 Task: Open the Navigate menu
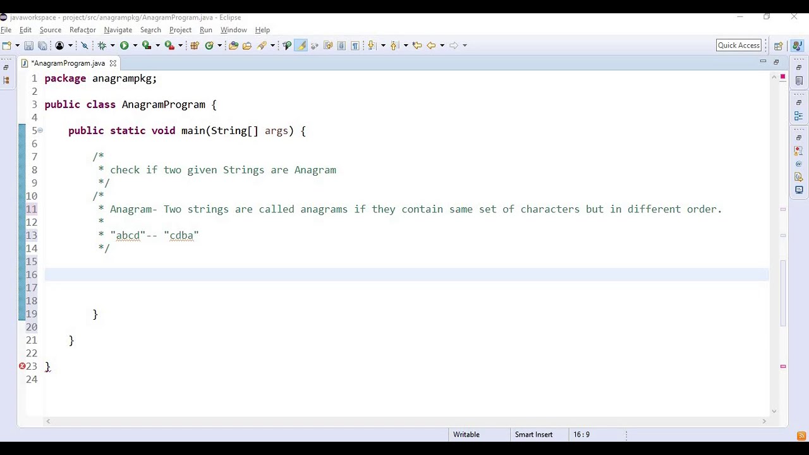[118, 30]
